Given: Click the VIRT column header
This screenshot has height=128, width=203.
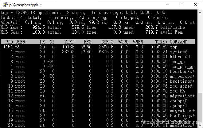Looking at the screenshot, I should pyautogui.click(x=69, y=42).
